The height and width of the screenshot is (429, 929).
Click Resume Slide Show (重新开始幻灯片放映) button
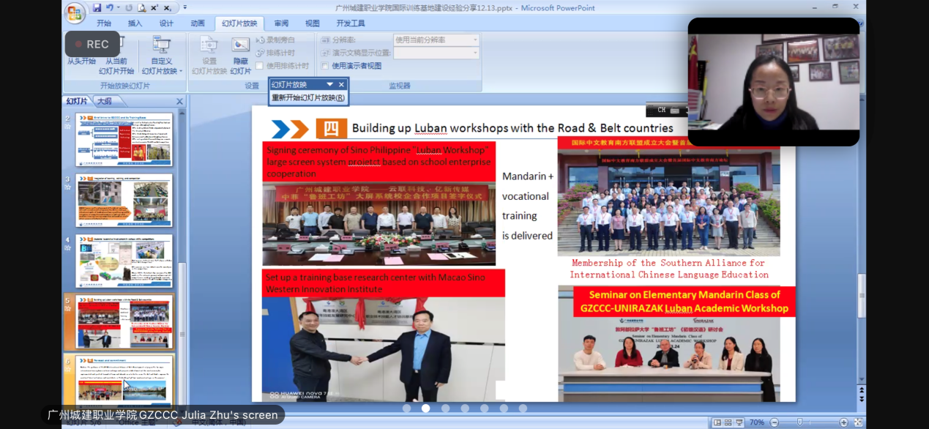coord(307,97)
